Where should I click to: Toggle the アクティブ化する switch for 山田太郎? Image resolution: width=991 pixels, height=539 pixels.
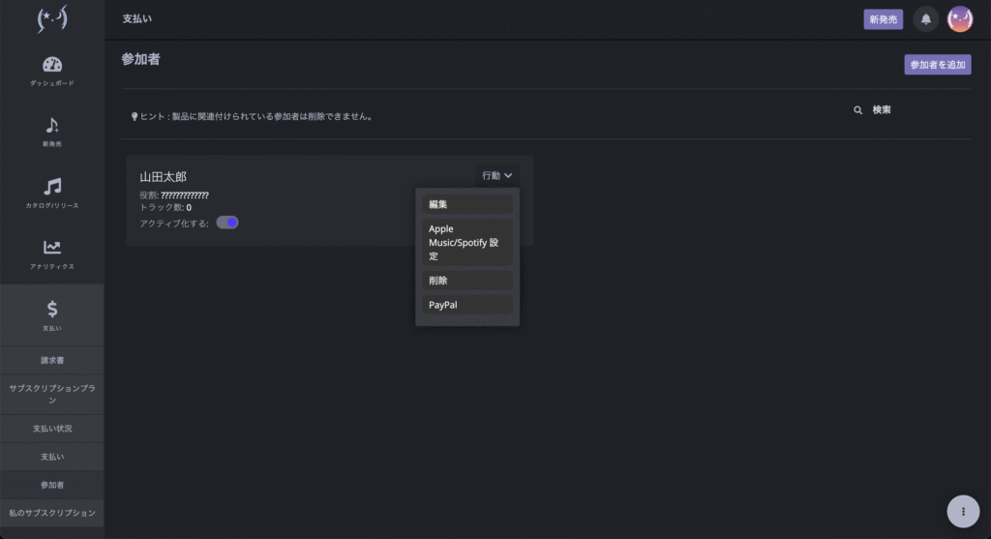click(x=227, y=223)
